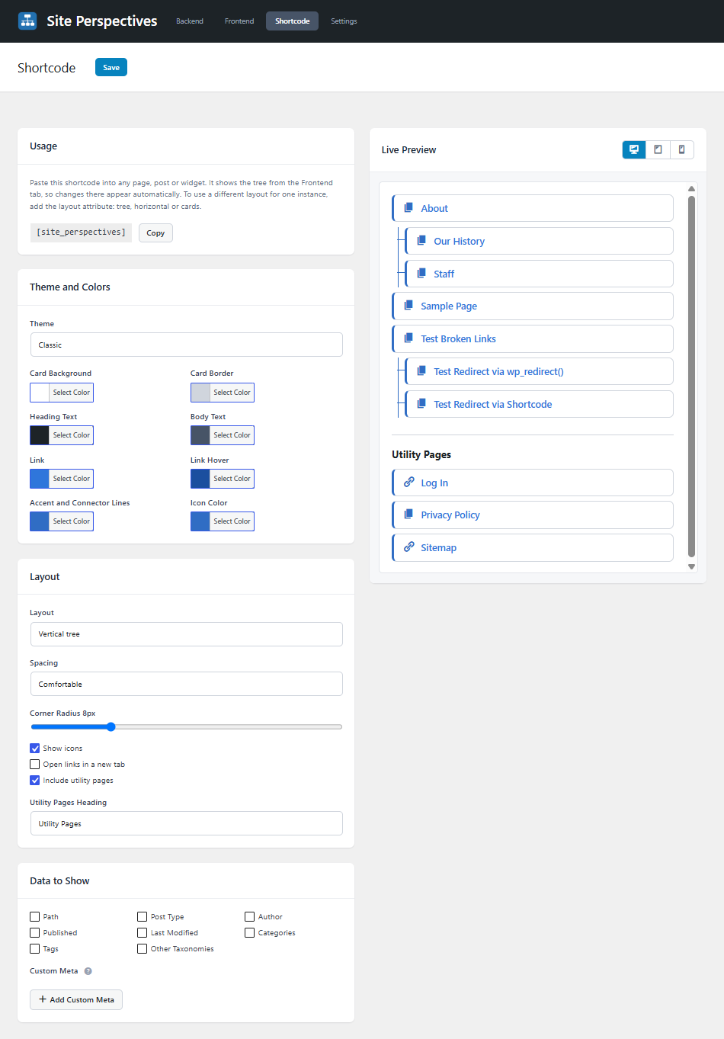
Task: Click the page icon beside Privacy Policy
Action: point(408,514)
